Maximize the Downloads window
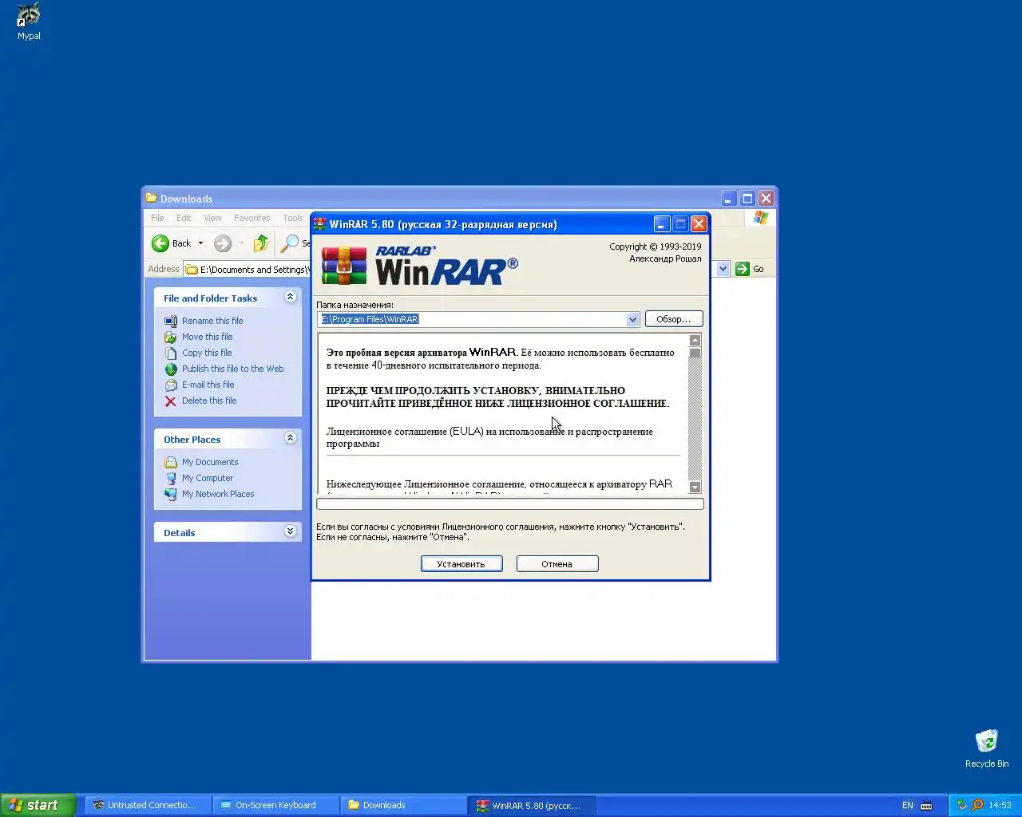This screenshot has width=1022, height=817. 748,199
